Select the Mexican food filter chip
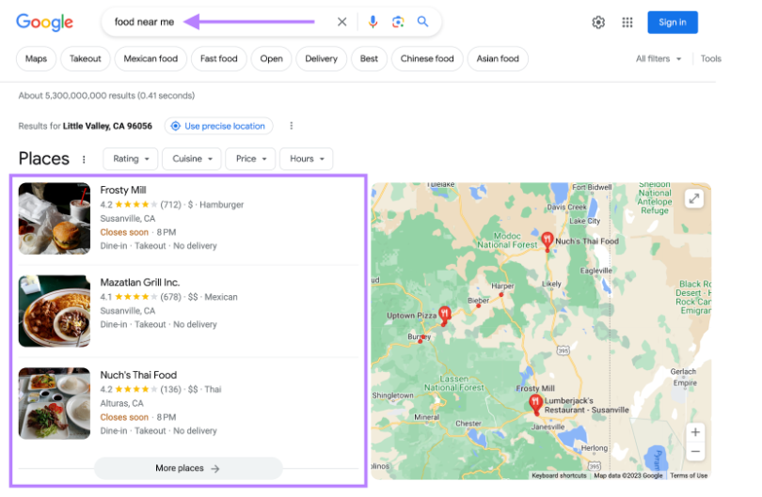The width and height of the screenshot is (762, 497). pos(151,59)
